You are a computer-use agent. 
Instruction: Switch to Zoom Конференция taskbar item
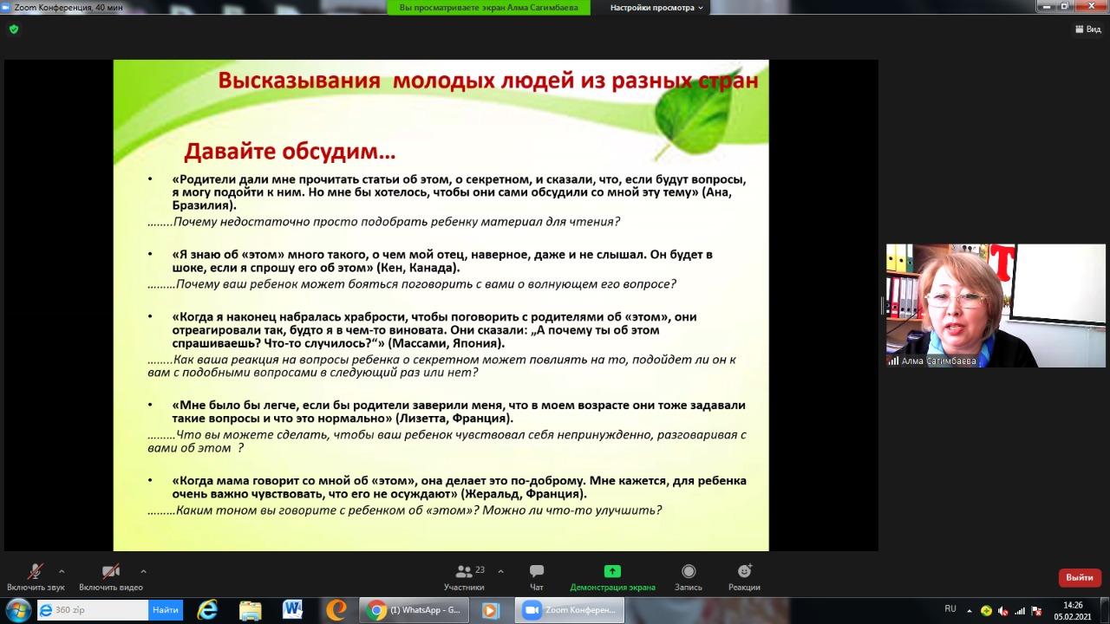570,610
